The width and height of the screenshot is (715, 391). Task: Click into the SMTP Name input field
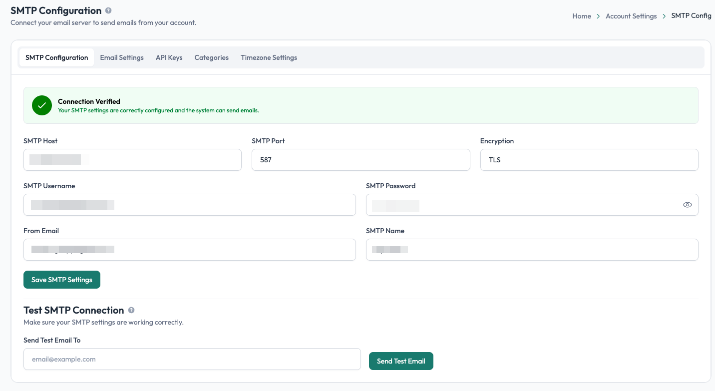[532, 250]
